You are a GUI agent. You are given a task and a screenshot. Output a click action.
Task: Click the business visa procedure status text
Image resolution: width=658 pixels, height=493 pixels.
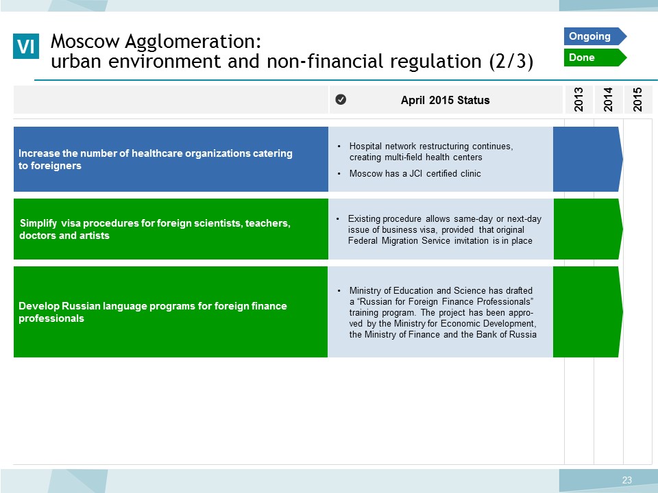coord(444,230)
